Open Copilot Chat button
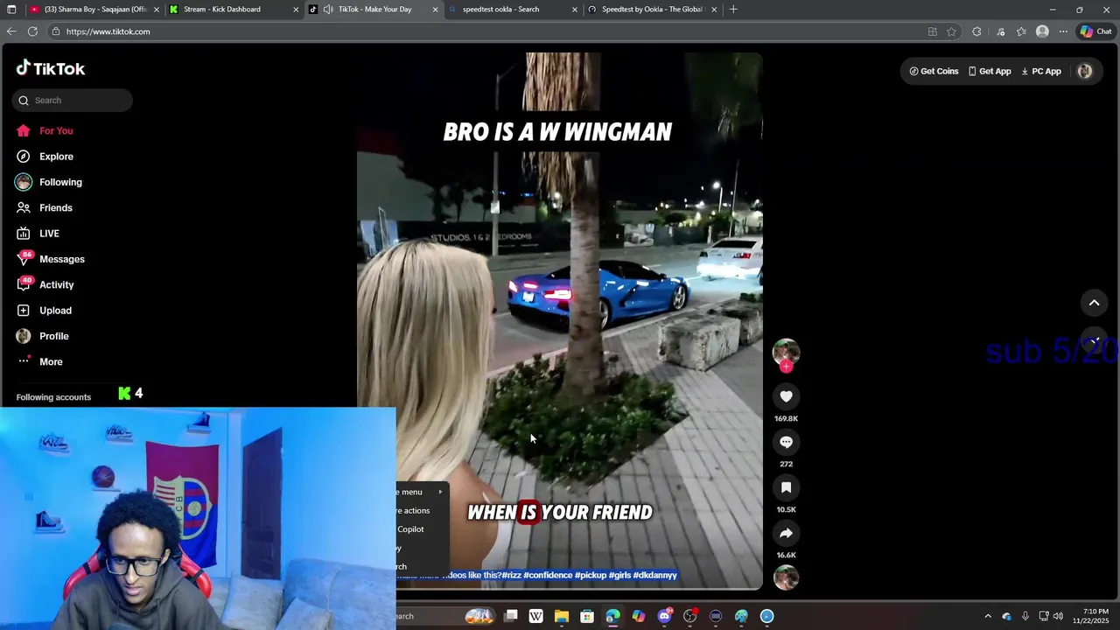The height and width of the screenshot is (630, 1120). [1095, 31]
